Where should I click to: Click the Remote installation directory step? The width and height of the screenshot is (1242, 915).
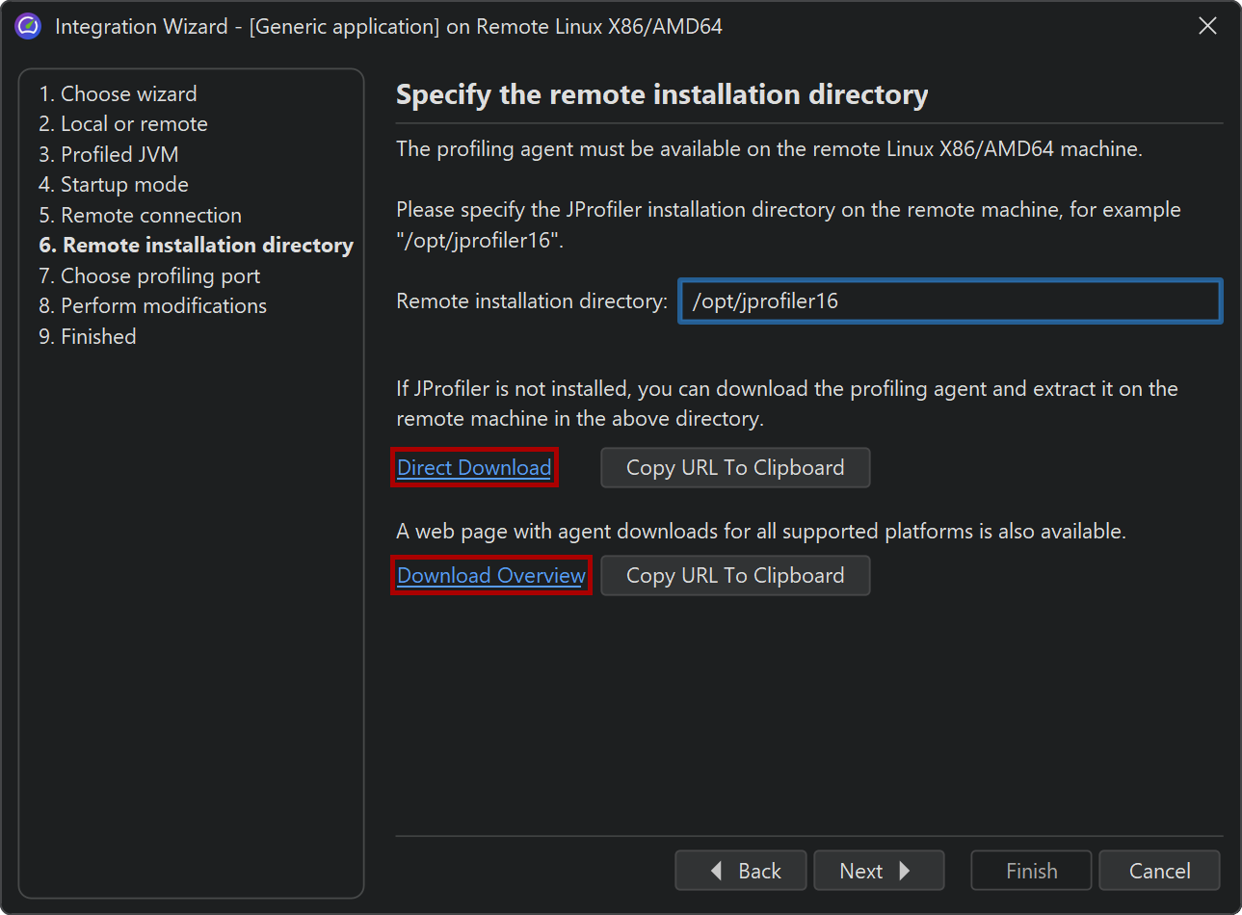coord(197,246)
